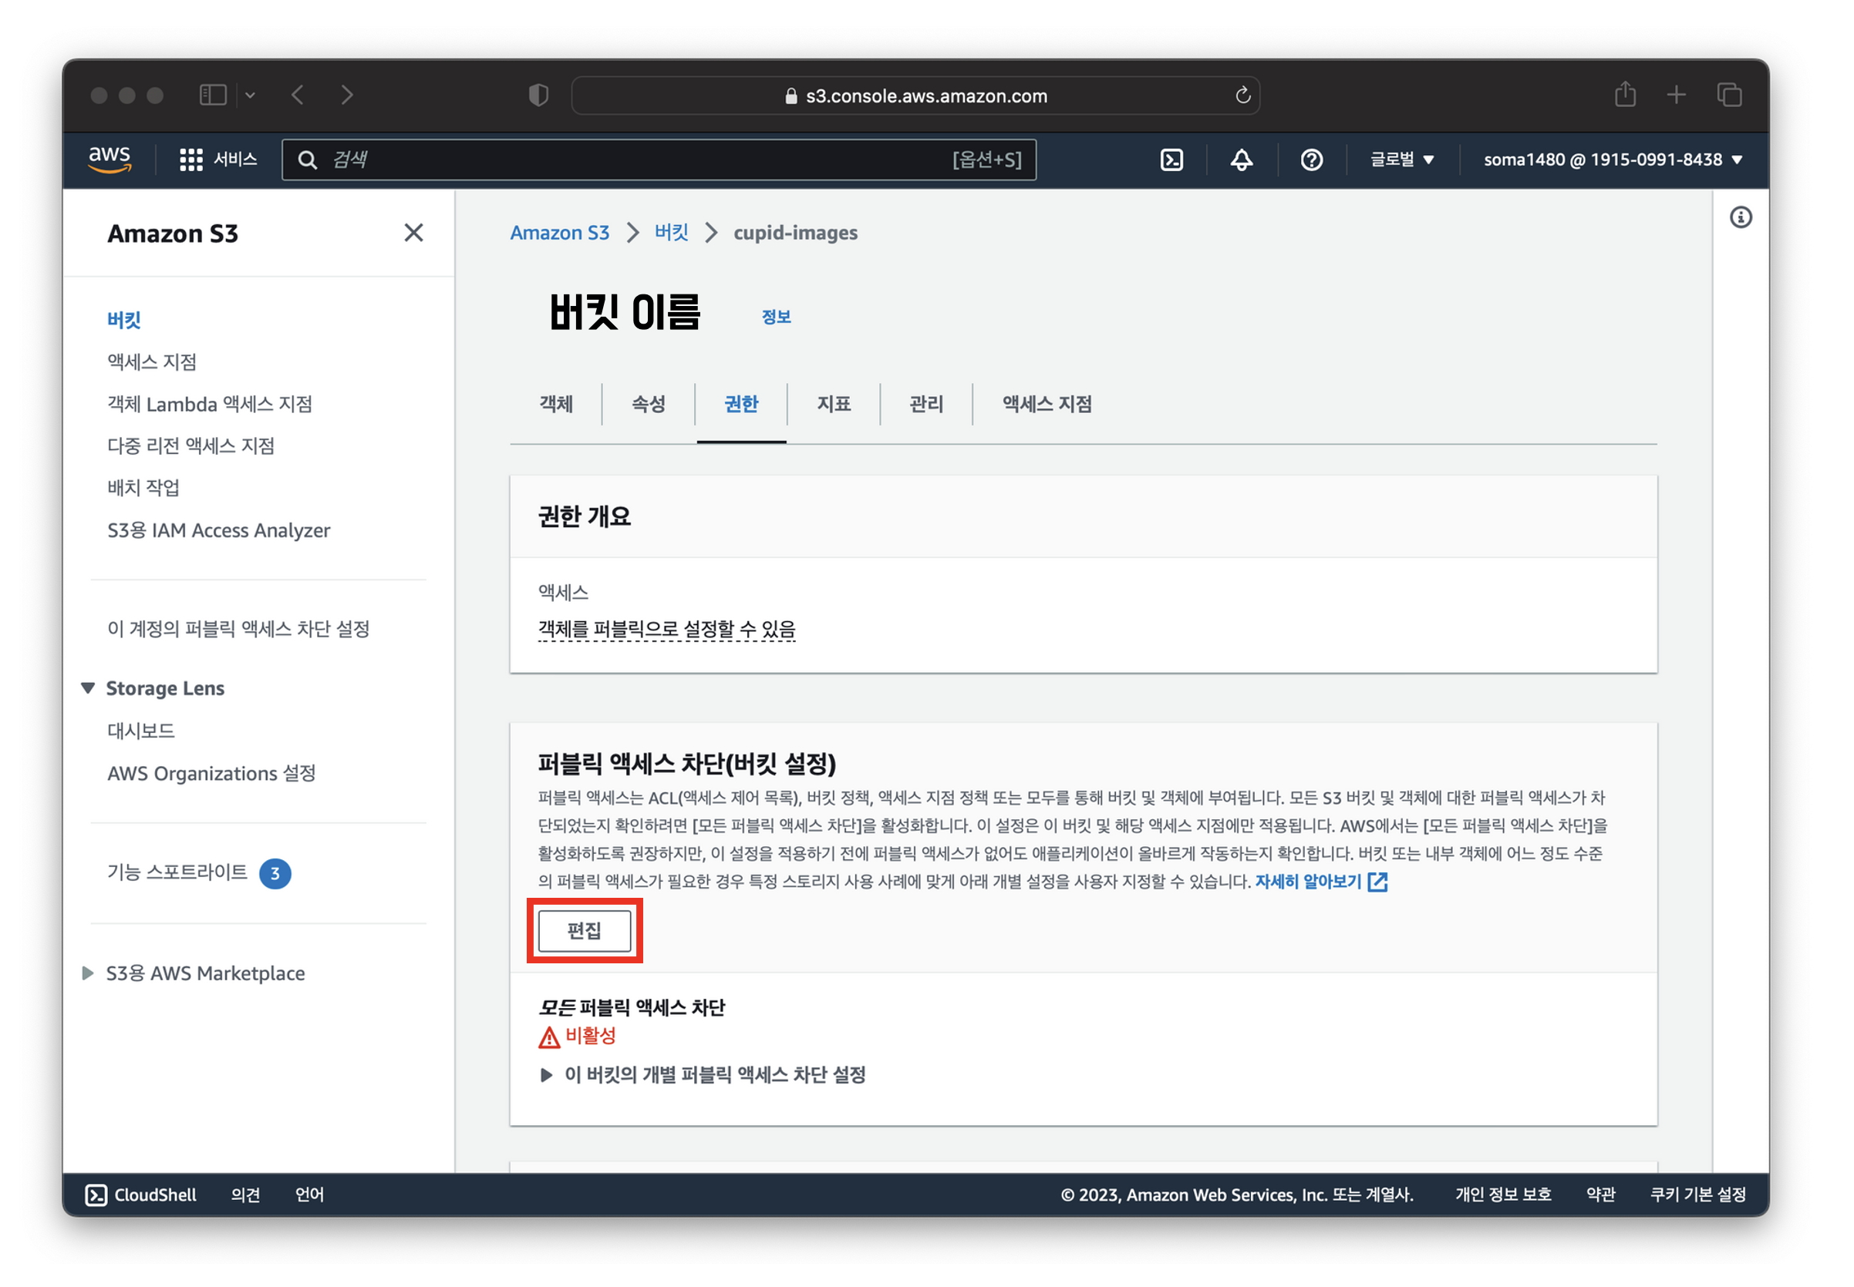The width and height of the screenshot is (1854, 1287).
Task: Switch to the 객체 tab
Action: (556, 403)
